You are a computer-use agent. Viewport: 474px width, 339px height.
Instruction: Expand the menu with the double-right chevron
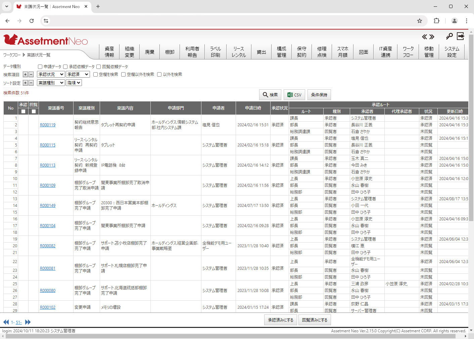[432, 37]
